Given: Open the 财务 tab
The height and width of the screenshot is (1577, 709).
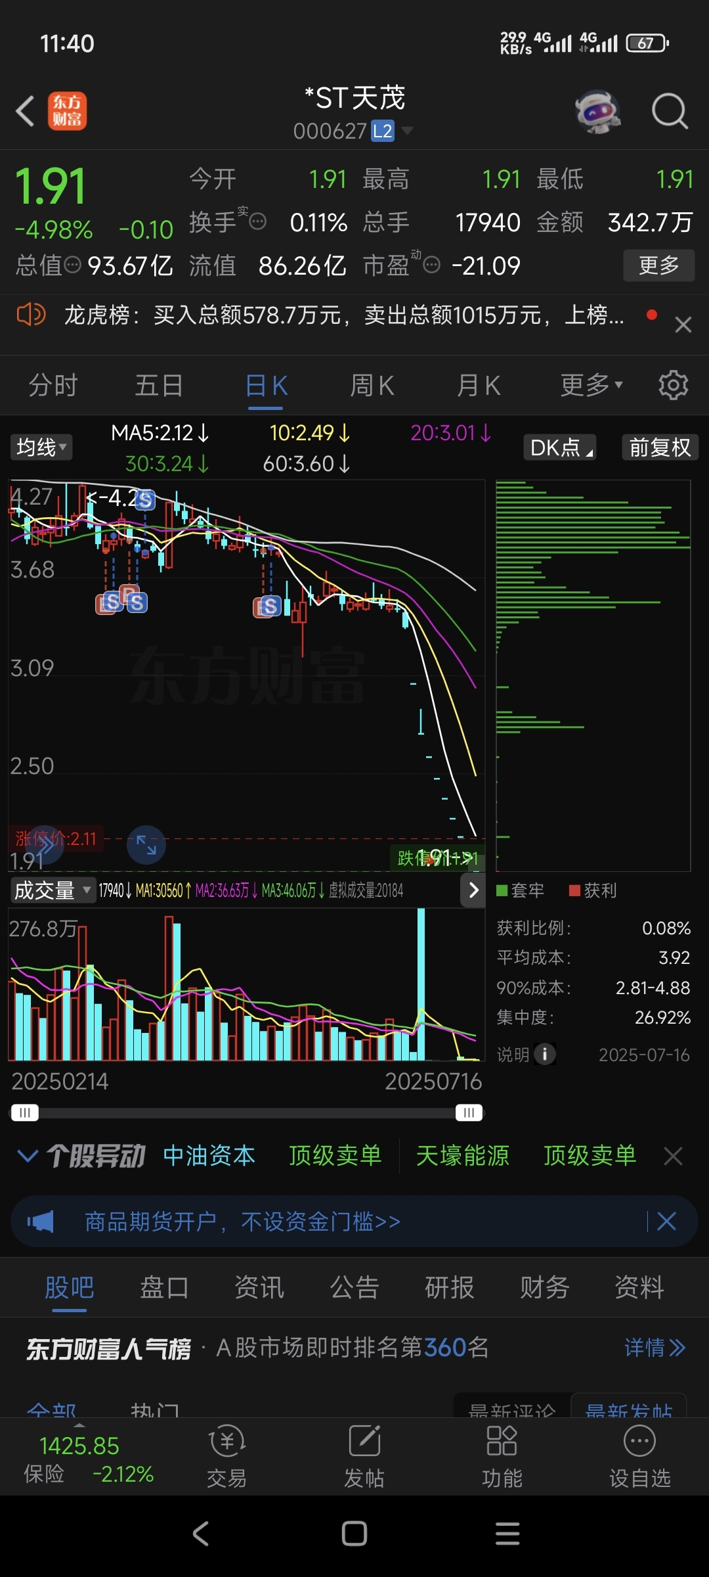Looking at the screenshot, I should click(x=544, y=1287).
